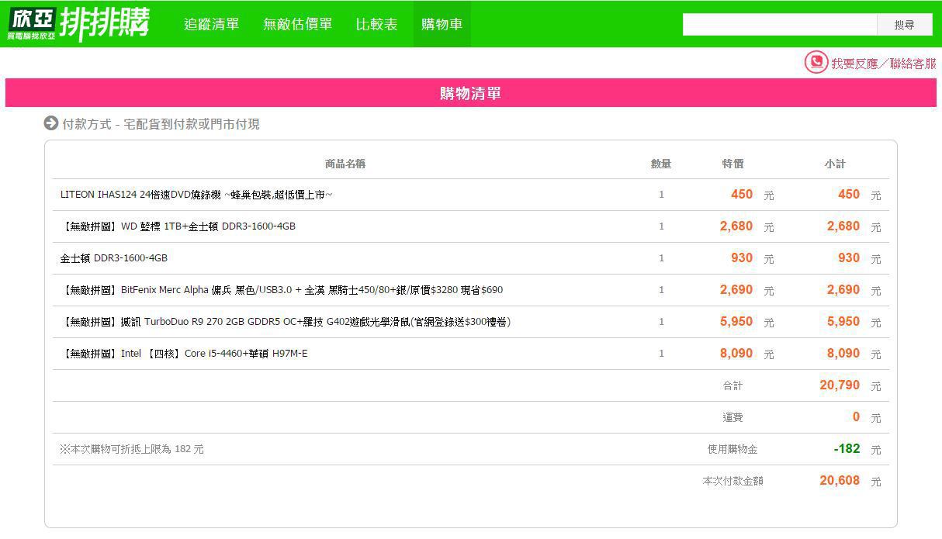Click 付款方式 - 宅配貨到付款或門市付現 heading

tap(161, 124)
